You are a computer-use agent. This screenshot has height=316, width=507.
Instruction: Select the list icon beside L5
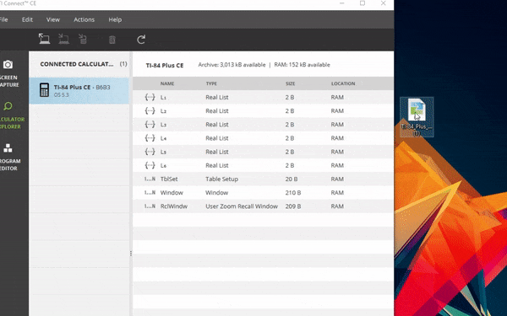coord(150,152)
